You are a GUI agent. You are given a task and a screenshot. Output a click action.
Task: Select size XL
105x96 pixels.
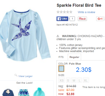coord(86,80)
